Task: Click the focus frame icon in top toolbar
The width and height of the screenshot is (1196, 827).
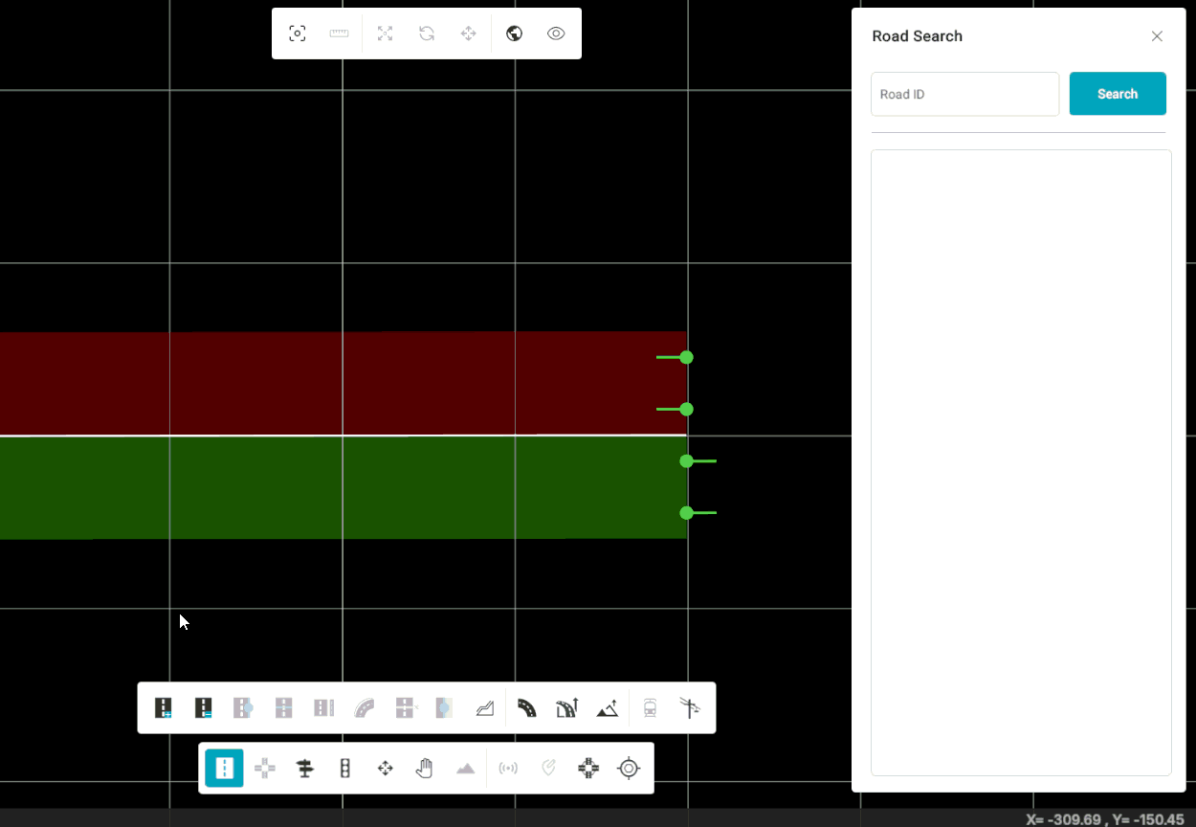Action: coord(298,34)
